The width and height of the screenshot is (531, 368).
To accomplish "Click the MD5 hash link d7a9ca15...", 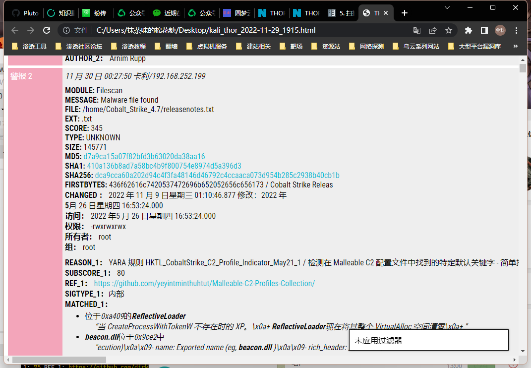I will pos(144,157).
